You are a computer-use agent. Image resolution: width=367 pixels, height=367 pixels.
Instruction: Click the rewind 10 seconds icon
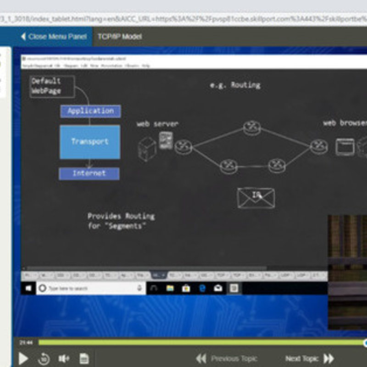point(44,359)
